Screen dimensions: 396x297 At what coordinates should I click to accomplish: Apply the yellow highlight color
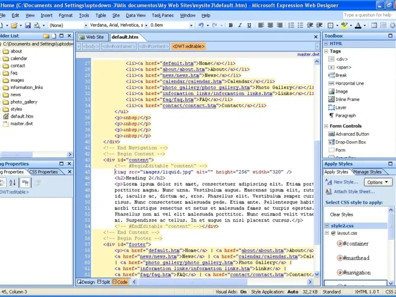[344, 25]
